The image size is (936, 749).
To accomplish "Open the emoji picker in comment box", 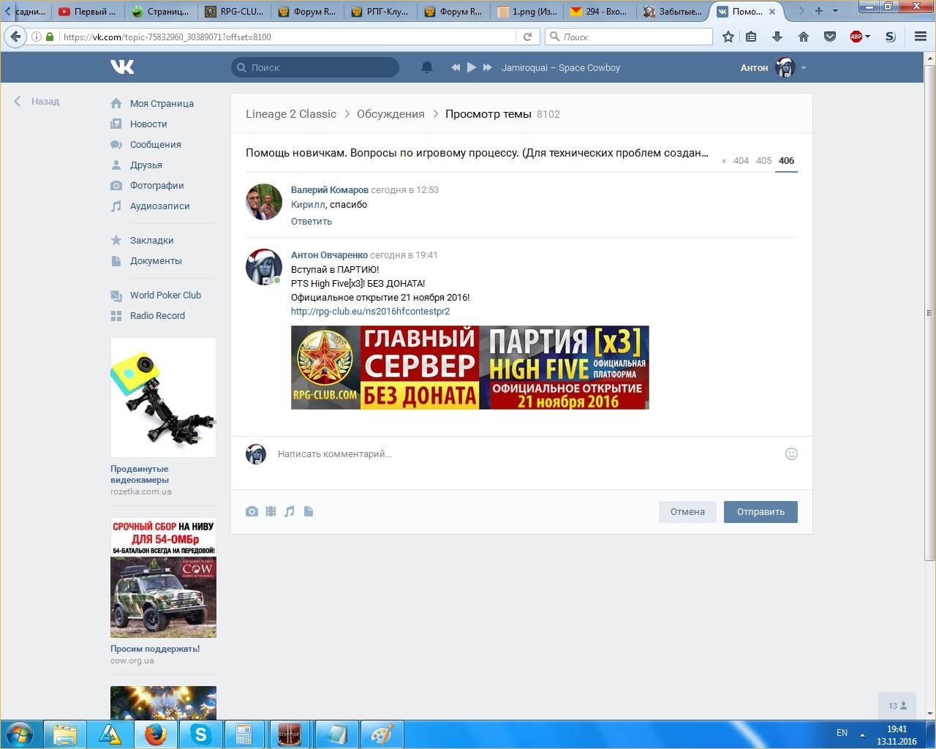I will pyautogui.click(x=791, y=453).
